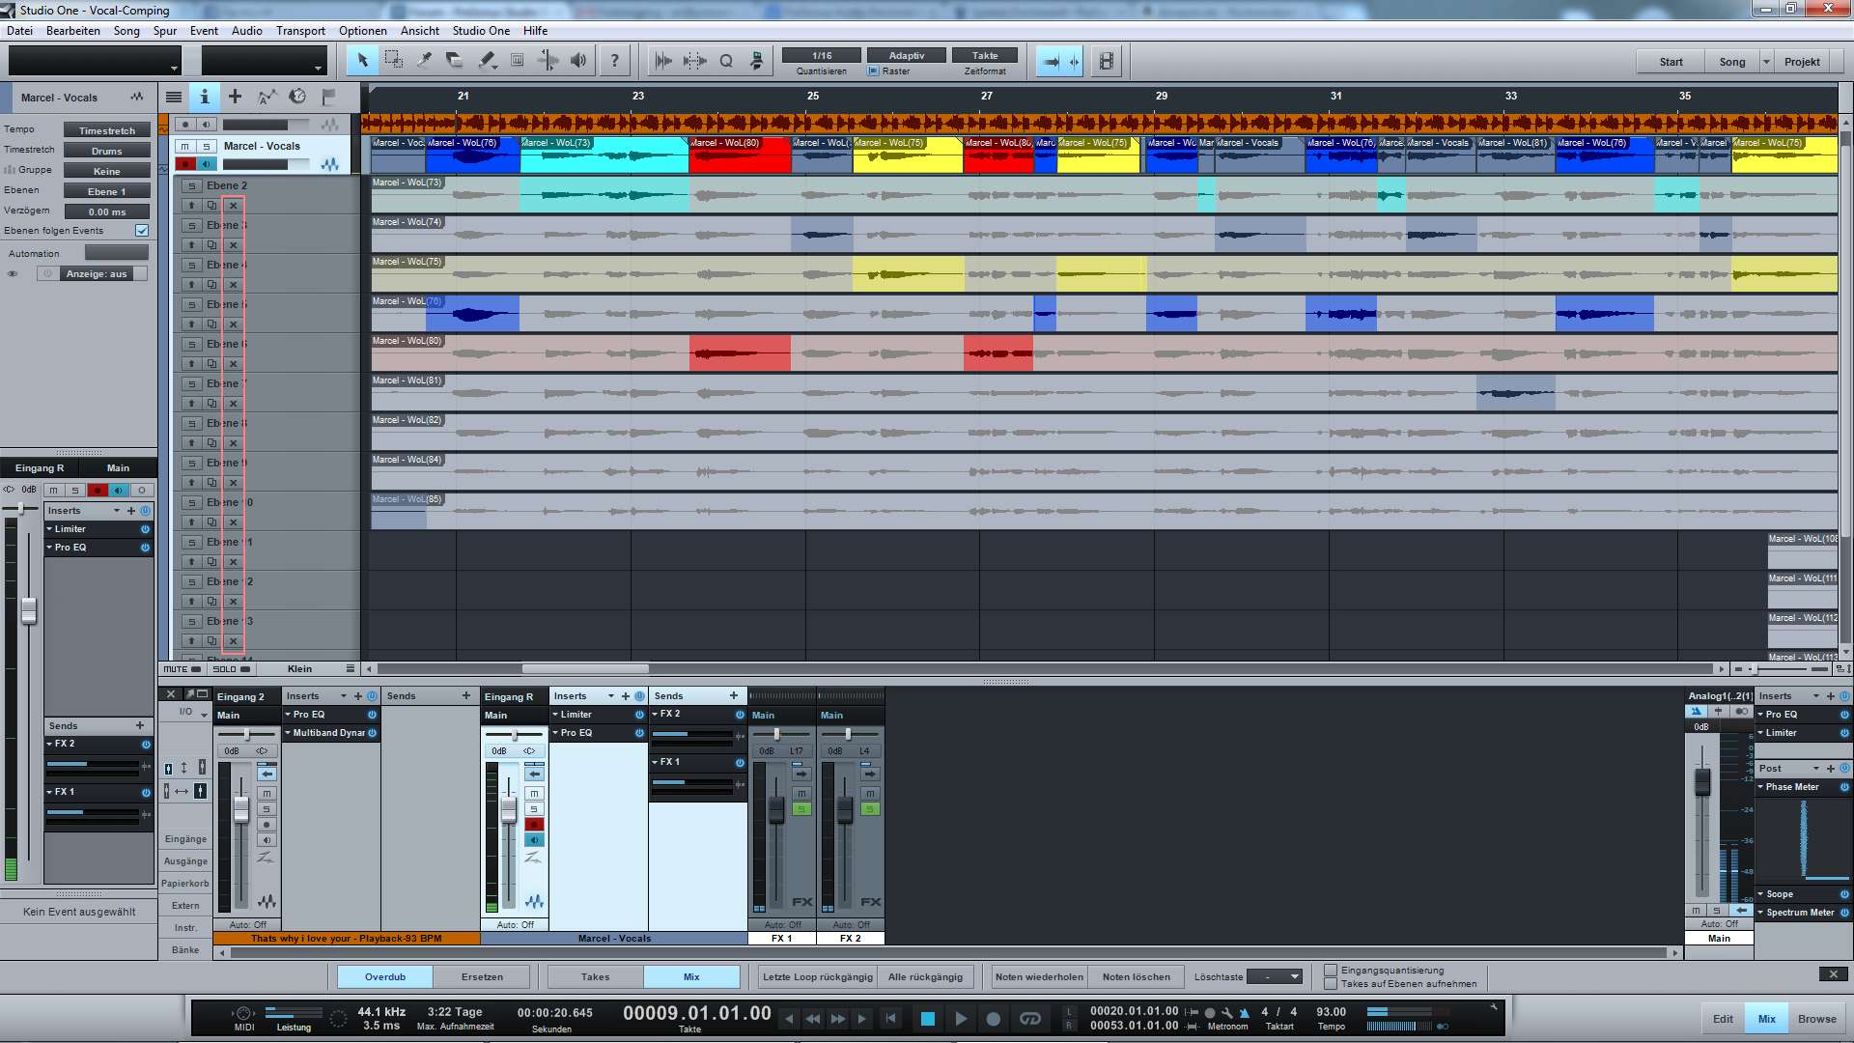Select the Arrow tool in the toolbar
The image size is (1854, 1043).
(363, 61)
